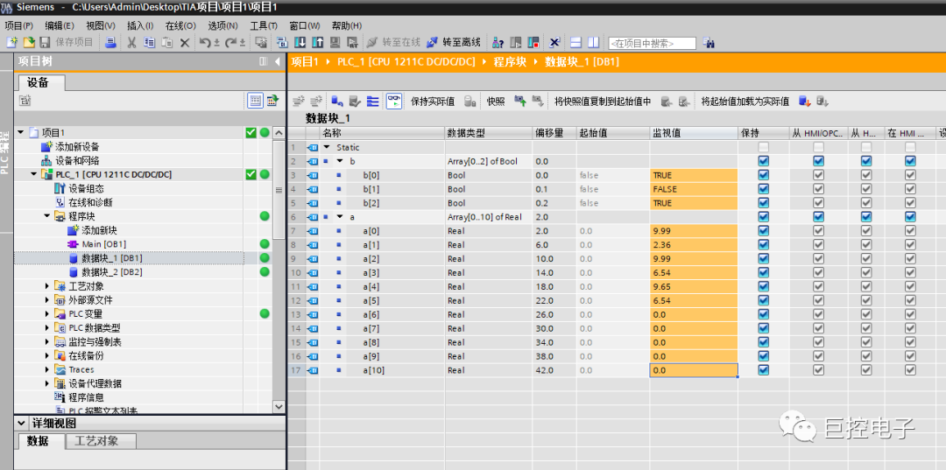Click project tree scrollbar down arrow
The image size is (946, 470).
point(279,407)
